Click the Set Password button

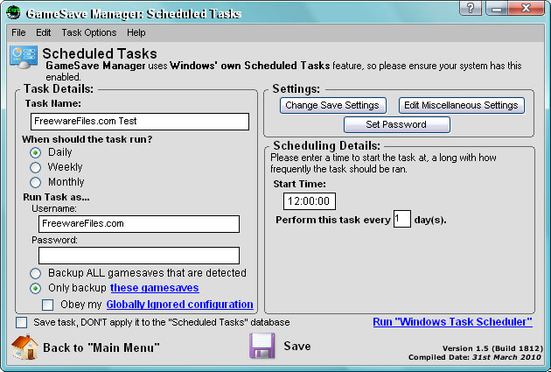pyautogui.click(x=397, y=124)
